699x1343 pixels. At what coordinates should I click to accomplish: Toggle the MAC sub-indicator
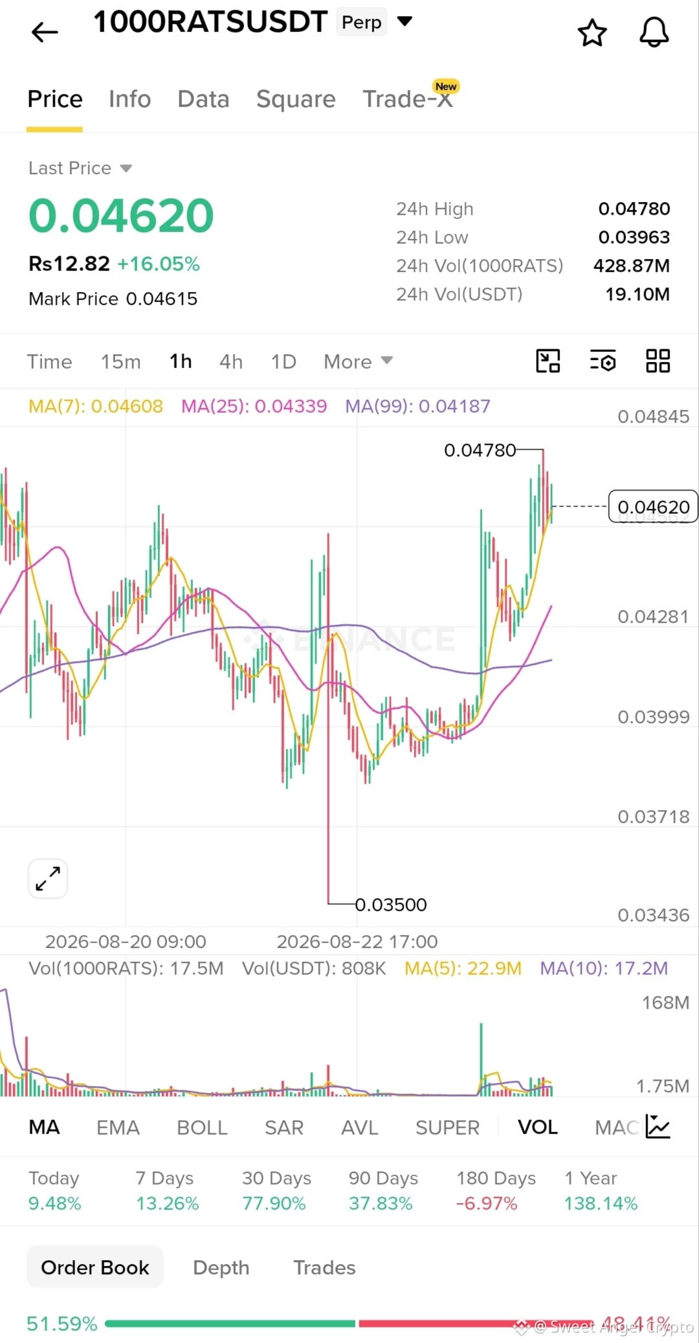pos(616,1127)
